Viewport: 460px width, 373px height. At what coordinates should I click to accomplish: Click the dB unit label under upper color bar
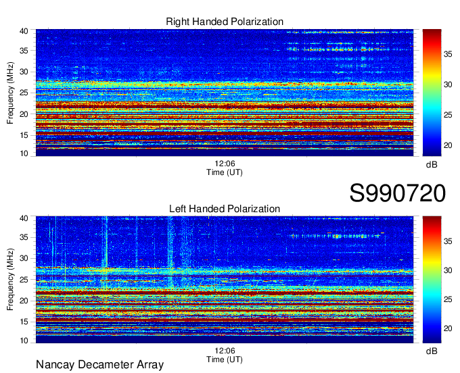point(432,165)
